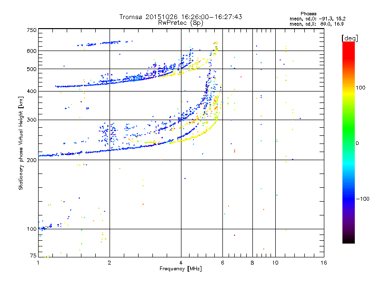Click the plot title 'Tromsø 20151026 16:26:00-16:27:43'
Viewport: 381px width, 286px height.
(x=180, y=17)
